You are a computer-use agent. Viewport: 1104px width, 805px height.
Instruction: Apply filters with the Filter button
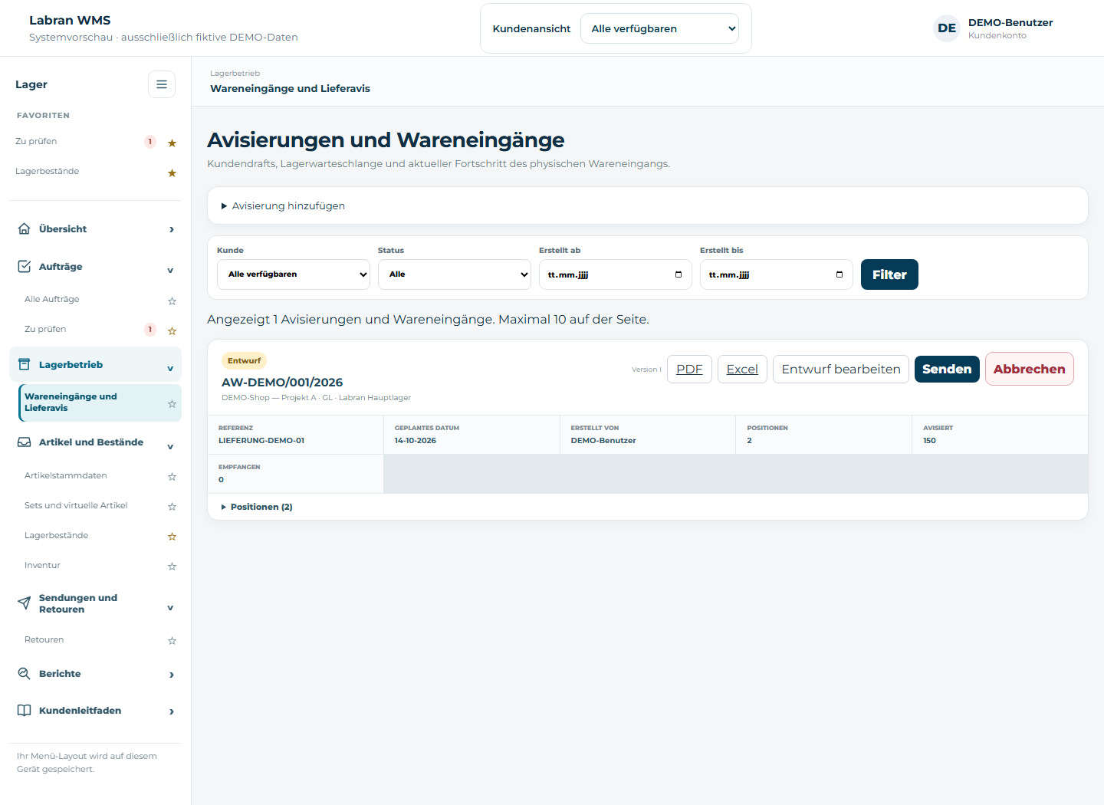(889, 274)
